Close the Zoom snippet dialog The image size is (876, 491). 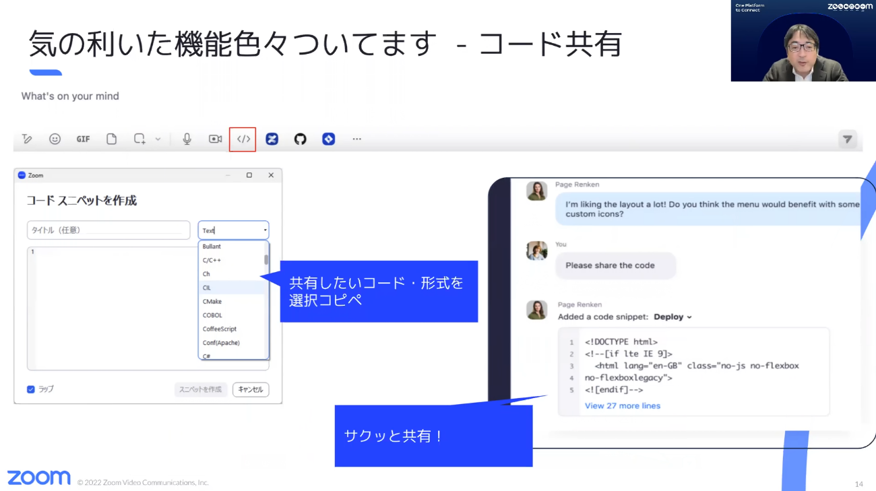pos(271,175)
